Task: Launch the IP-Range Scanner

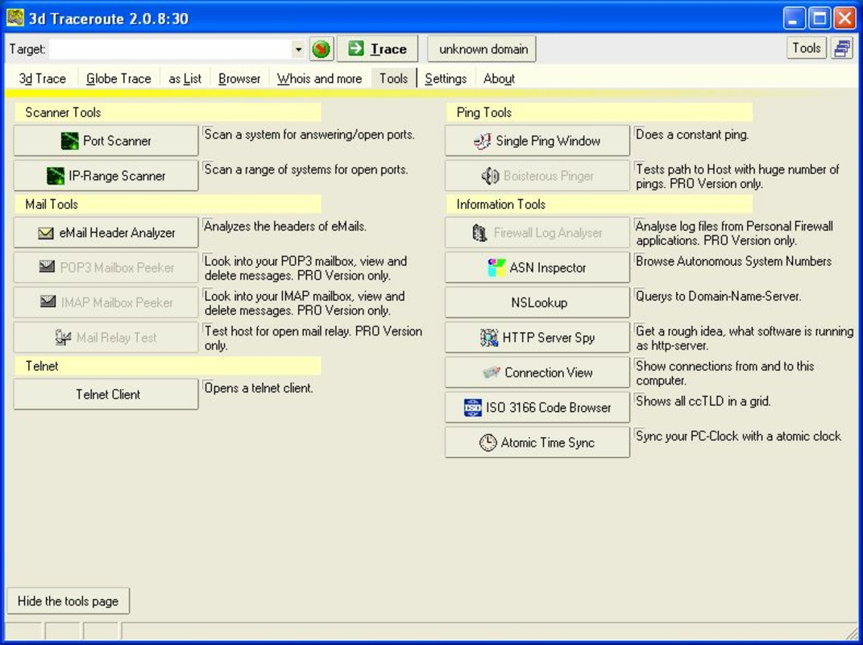Action: [x=105, y=175]
